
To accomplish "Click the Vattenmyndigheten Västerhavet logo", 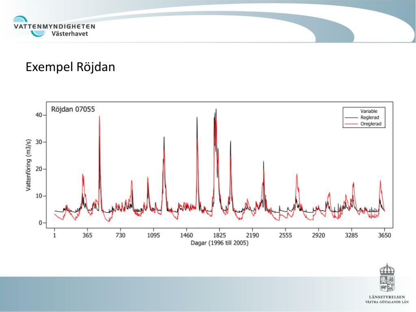I will pyautogui.click(x=54, y=26).
